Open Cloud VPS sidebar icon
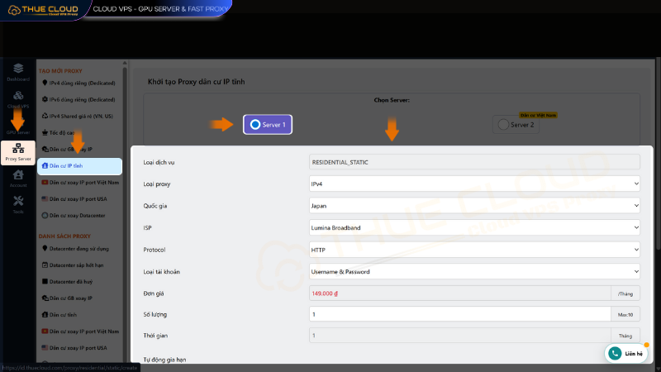 pos(18,99)
